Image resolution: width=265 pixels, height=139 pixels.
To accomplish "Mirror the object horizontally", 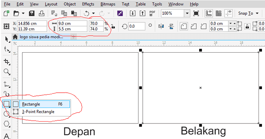I will pos(161,26).
